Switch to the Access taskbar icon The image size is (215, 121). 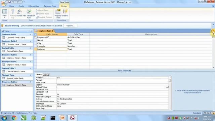73,118
